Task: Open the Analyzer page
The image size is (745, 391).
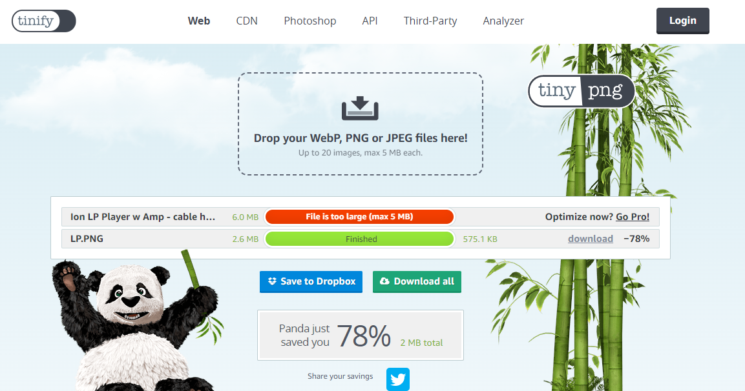Action: coord(503,21)
